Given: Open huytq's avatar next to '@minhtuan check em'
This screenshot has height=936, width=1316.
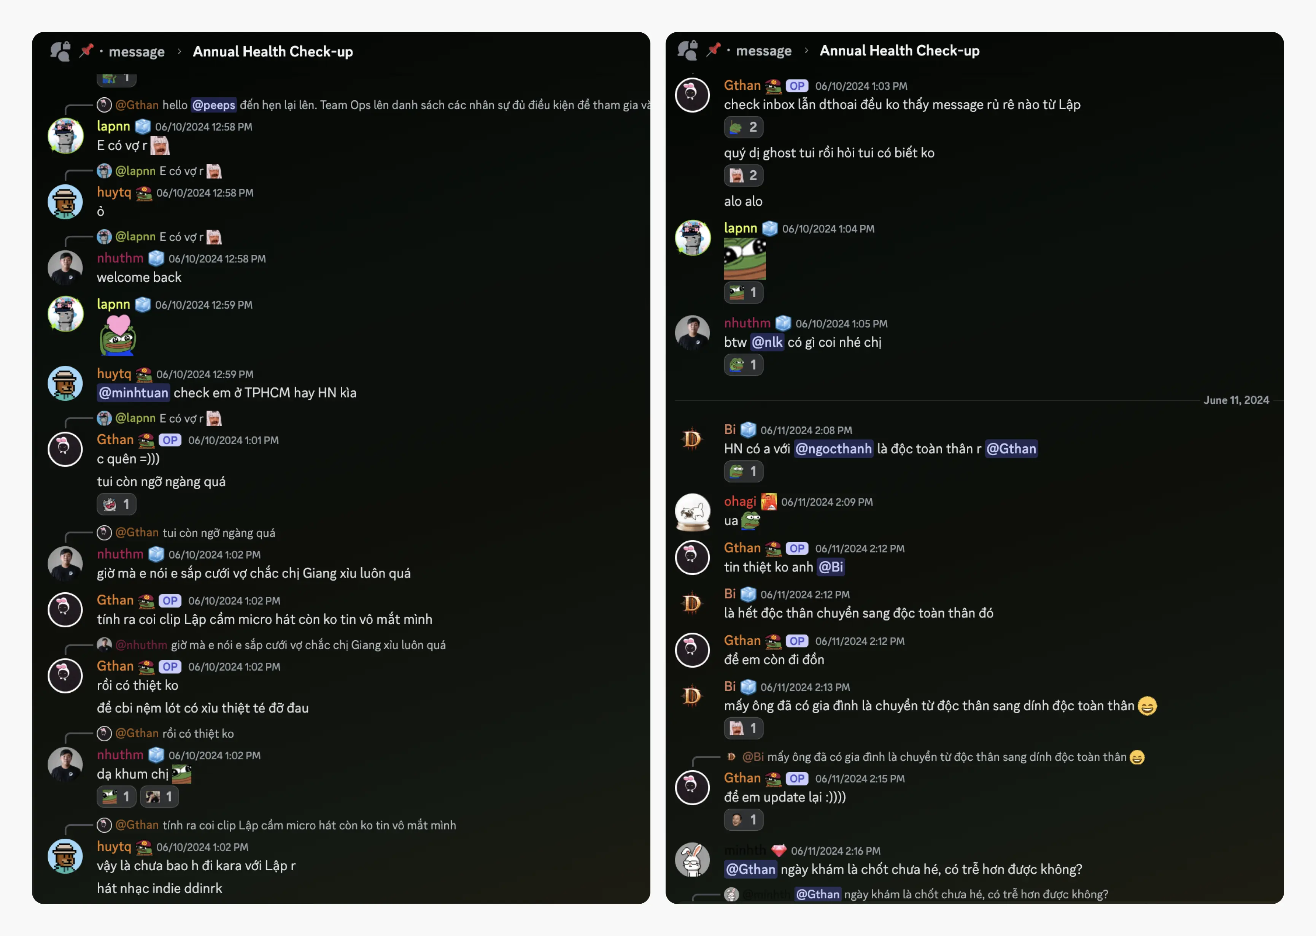Looking at the screenshot, I should tap(65, 383).
